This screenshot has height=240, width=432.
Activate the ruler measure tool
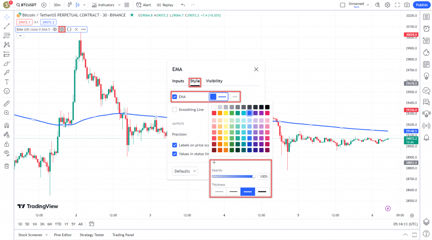pyautogui.click(x=7, y=104)
